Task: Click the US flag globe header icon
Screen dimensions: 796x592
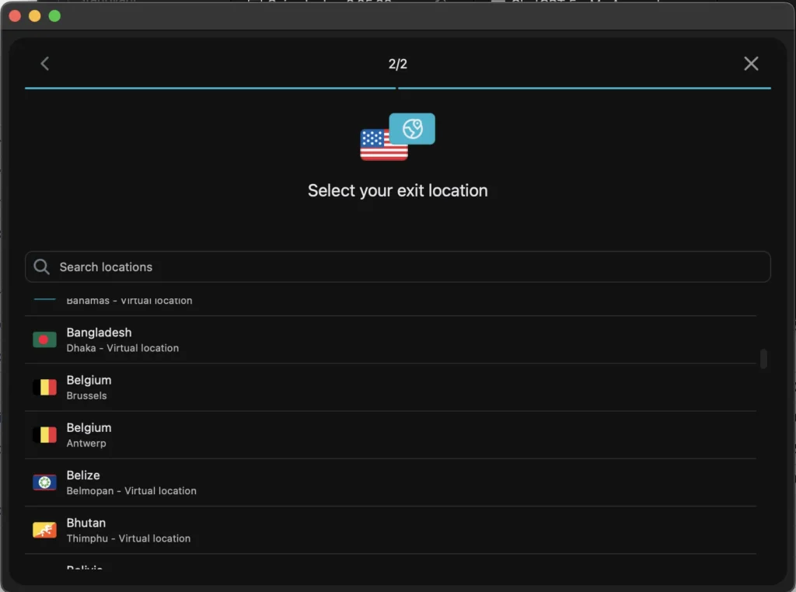Action: click(x=397, y=138)
